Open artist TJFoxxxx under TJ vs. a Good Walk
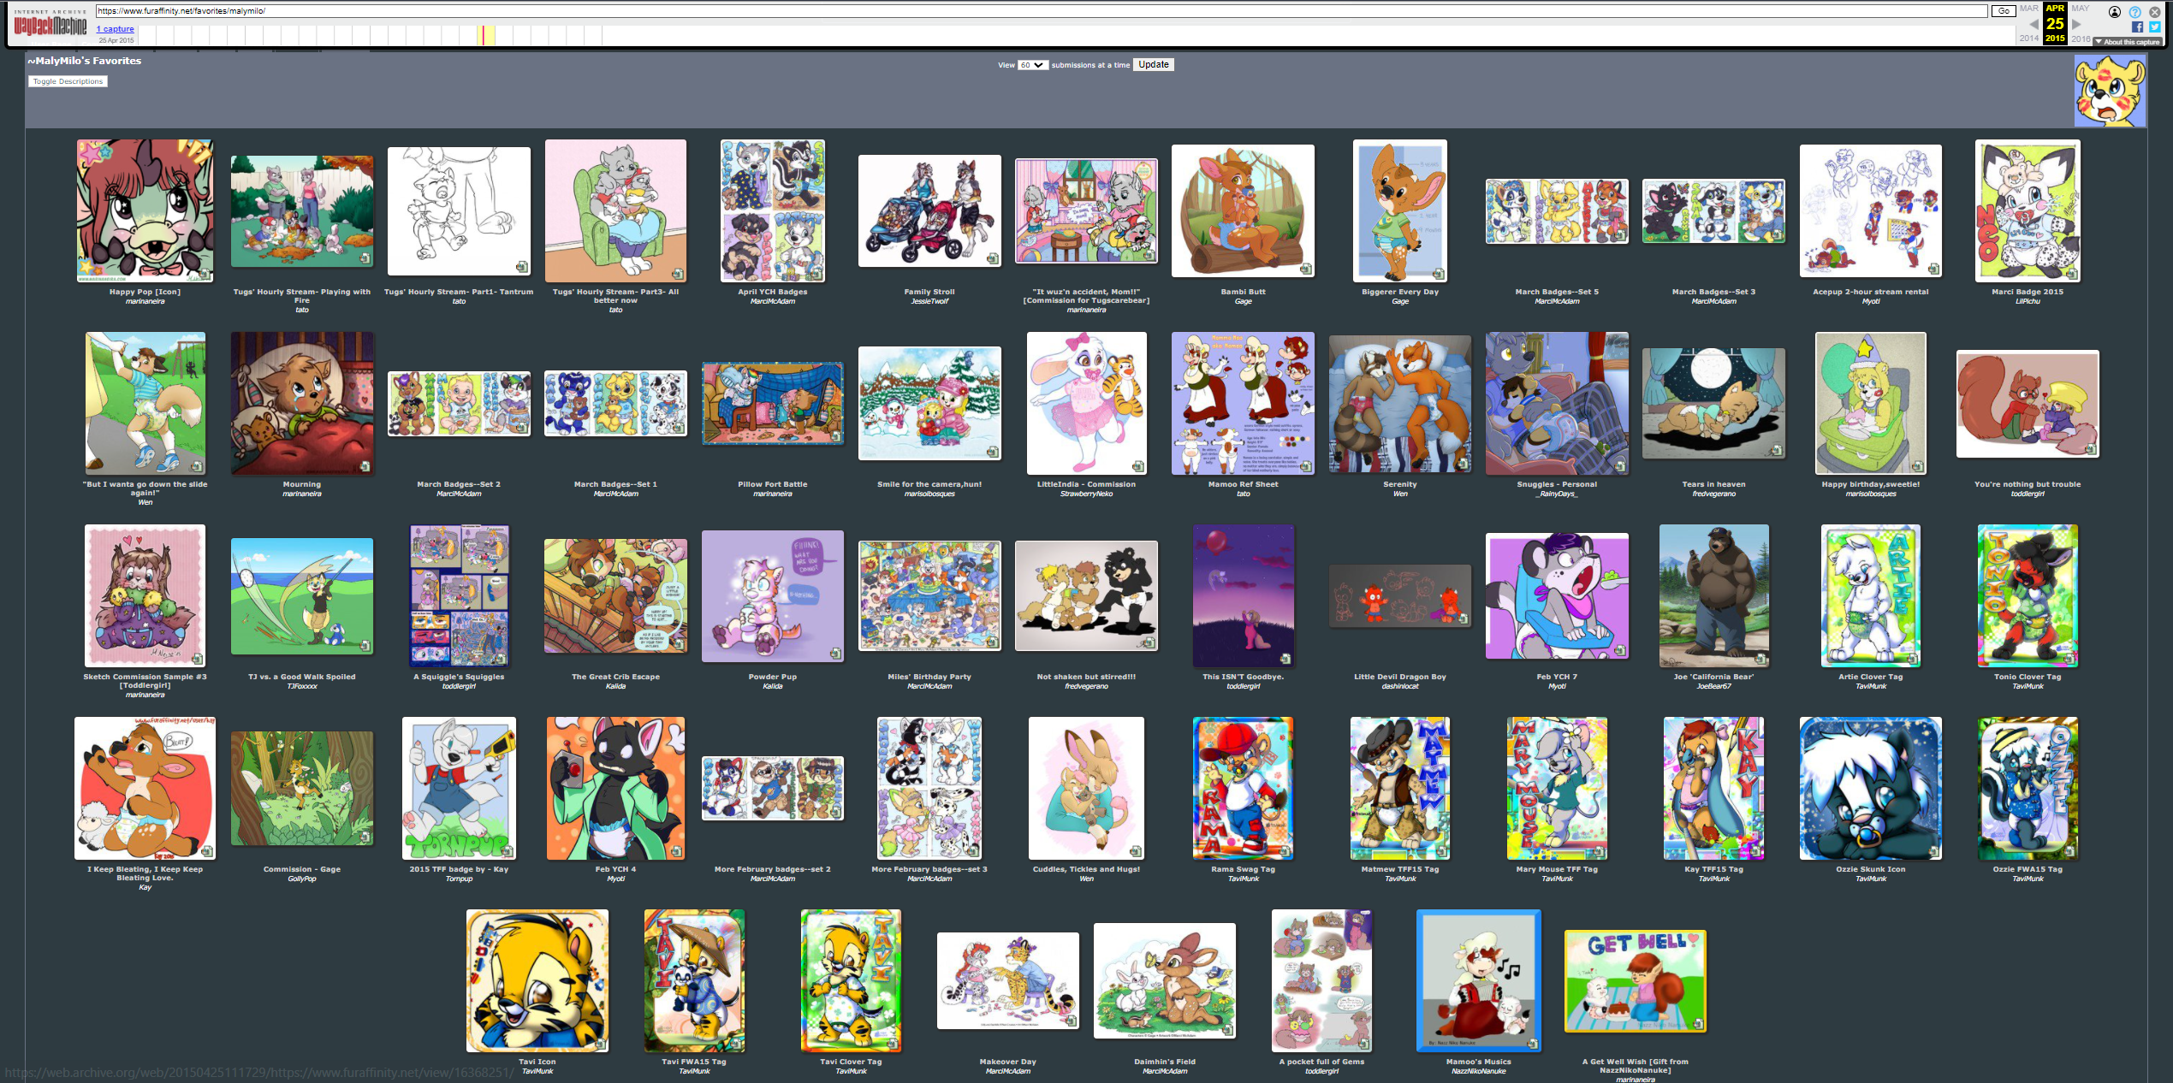The width and height of the screenshot is (2173, 1083). (x=301, y=686)
